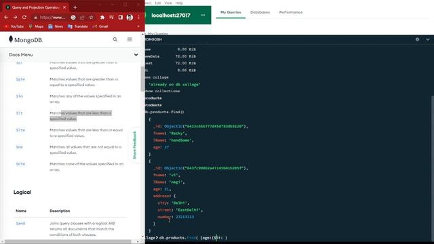The width and height of the screenshot is (434, 244).
Task: Open the $gte operator link
Action: pyautogui.click(x=20, y=79)
